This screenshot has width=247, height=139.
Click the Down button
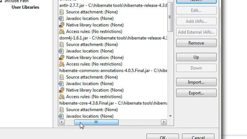(x=196, y=68)
